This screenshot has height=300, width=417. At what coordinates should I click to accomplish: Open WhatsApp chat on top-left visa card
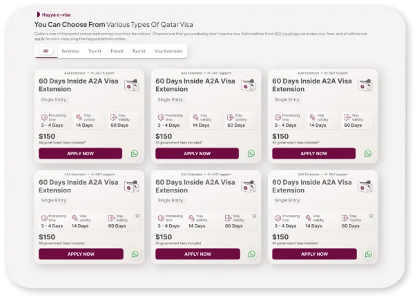(x=135, y=154)
